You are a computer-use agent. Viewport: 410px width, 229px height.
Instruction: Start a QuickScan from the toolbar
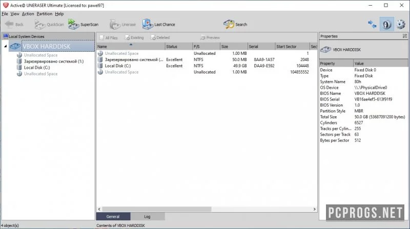pos(49,24)
